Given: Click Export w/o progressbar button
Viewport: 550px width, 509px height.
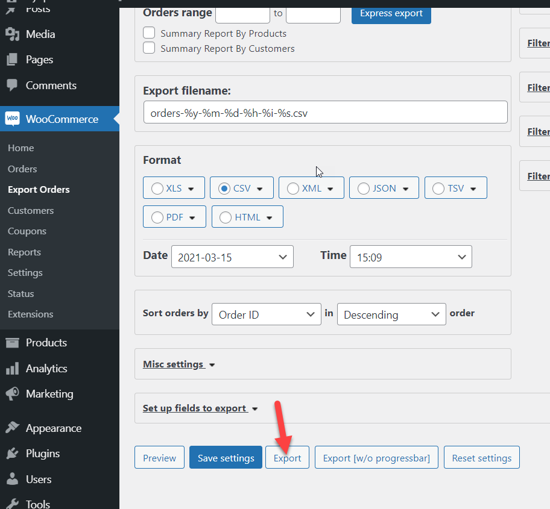Looking at the screenshot, I should tap(376, 458).
